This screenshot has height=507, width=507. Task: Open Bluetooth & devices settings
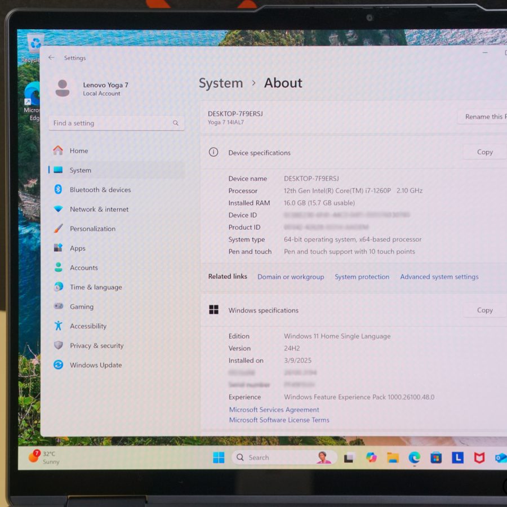pyautogui.click(x=117, y=190)
